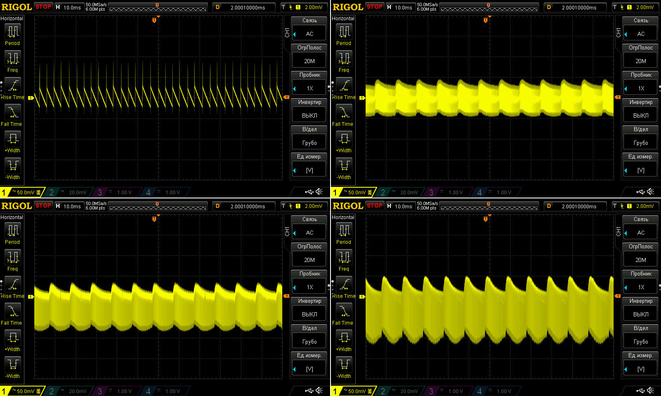The width and height of the screenshot is (661, 396).
Task: Pick -Width measurement icon in top-right scope
Action: (344, 166)
